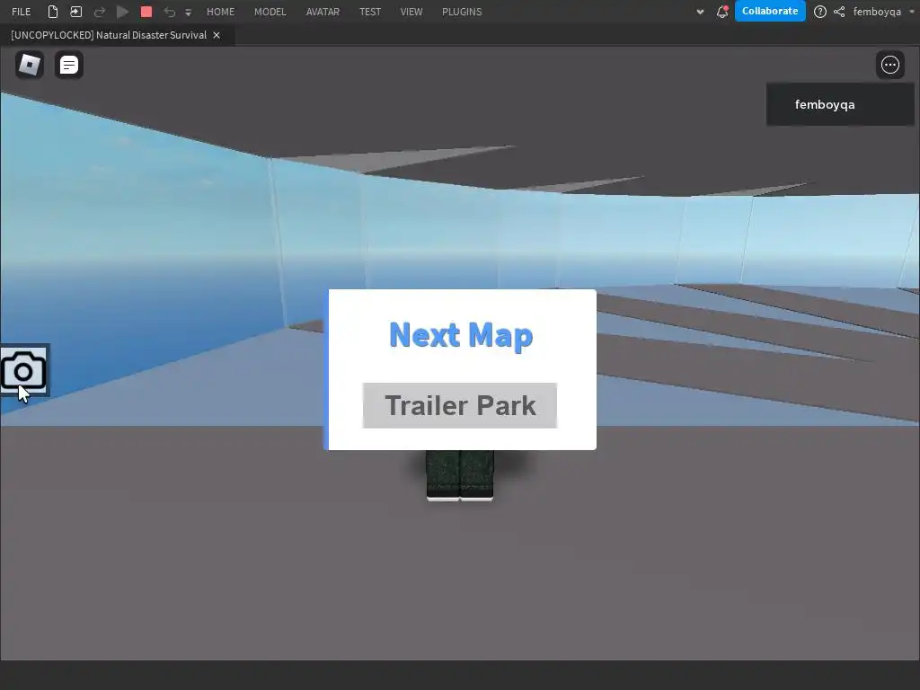Open the Help question mark icon
Screen dimensions: 920x690
[x=820, y=12]
